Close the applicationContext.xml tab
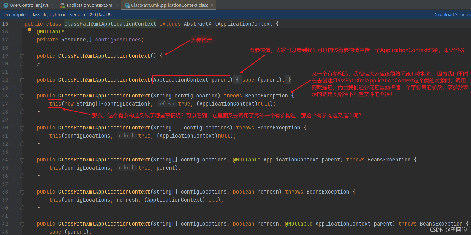Image resolution: width=471 pixels, height=235 pixels. 118,5
